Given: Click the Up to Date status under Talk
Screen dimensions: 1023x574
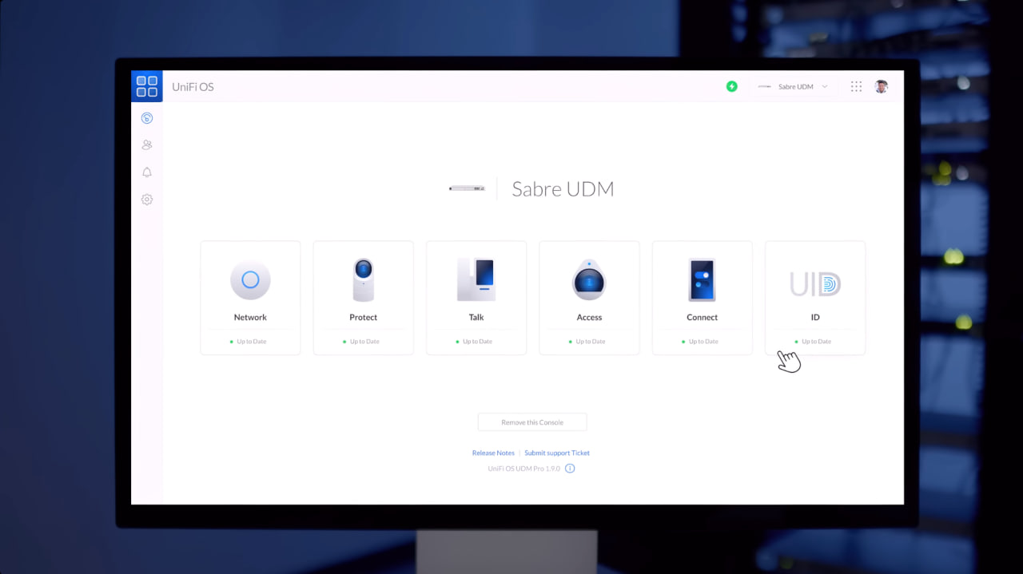Looking at the screenshot, I should [475, 342].
